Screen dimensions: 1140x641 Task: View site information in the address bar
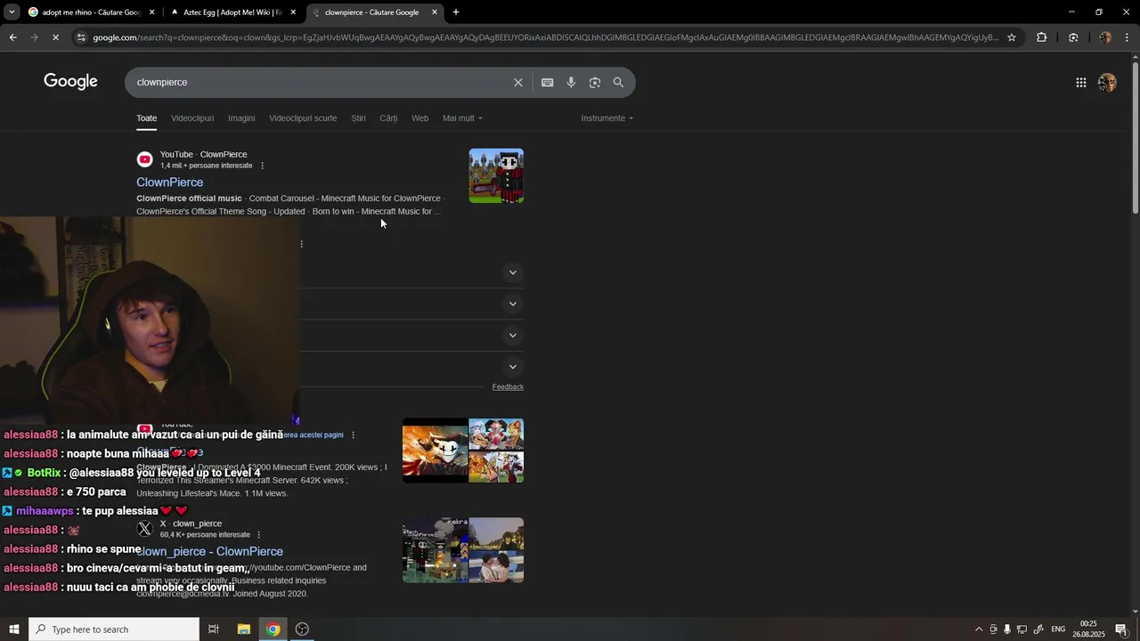(81, 37)
